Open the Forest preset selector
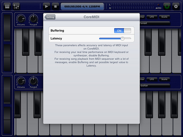183x137 pixels. 155,23
